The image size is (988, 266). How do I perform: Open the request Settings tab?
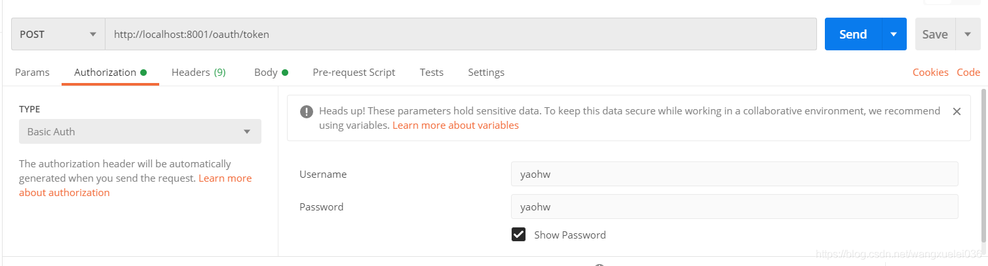pos(486,73)
